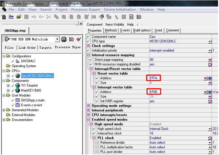Click the Paste toolbar icon
Screen dimensions: 219x155
coord(64,17)
